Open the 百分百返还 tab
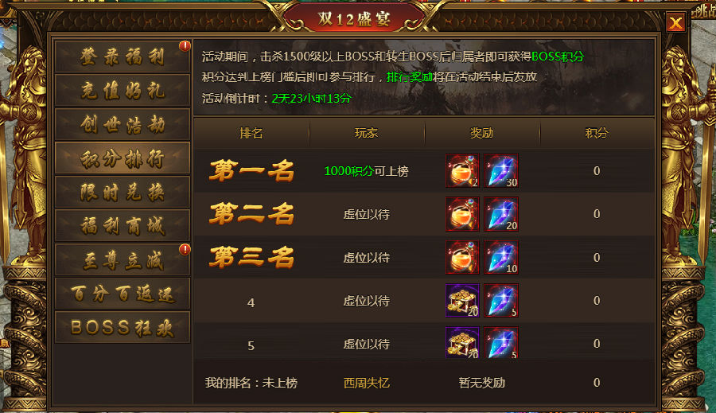716x413 pixels. pos(123,294)
